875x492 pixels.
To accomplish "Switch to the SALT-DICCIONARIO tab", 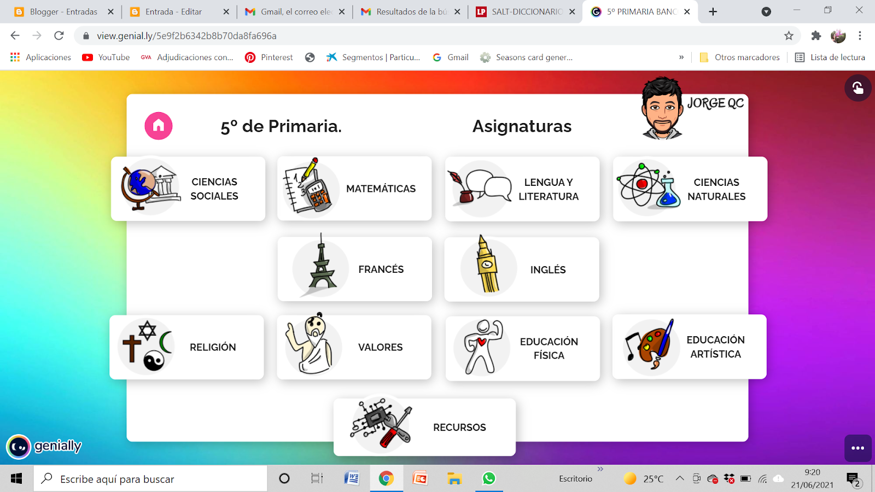I will [x=526, y=11].
